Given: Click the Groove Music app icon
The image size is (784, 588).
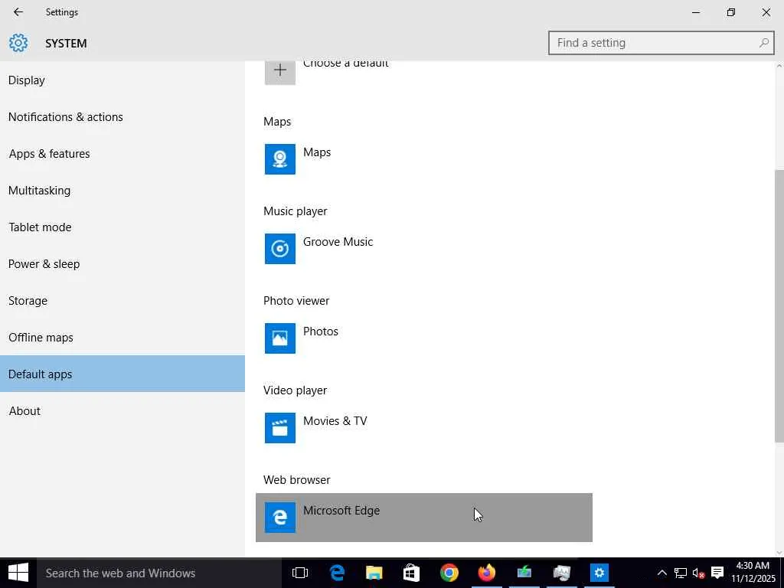Looking at the screenshot, I should tap(280, 249).
